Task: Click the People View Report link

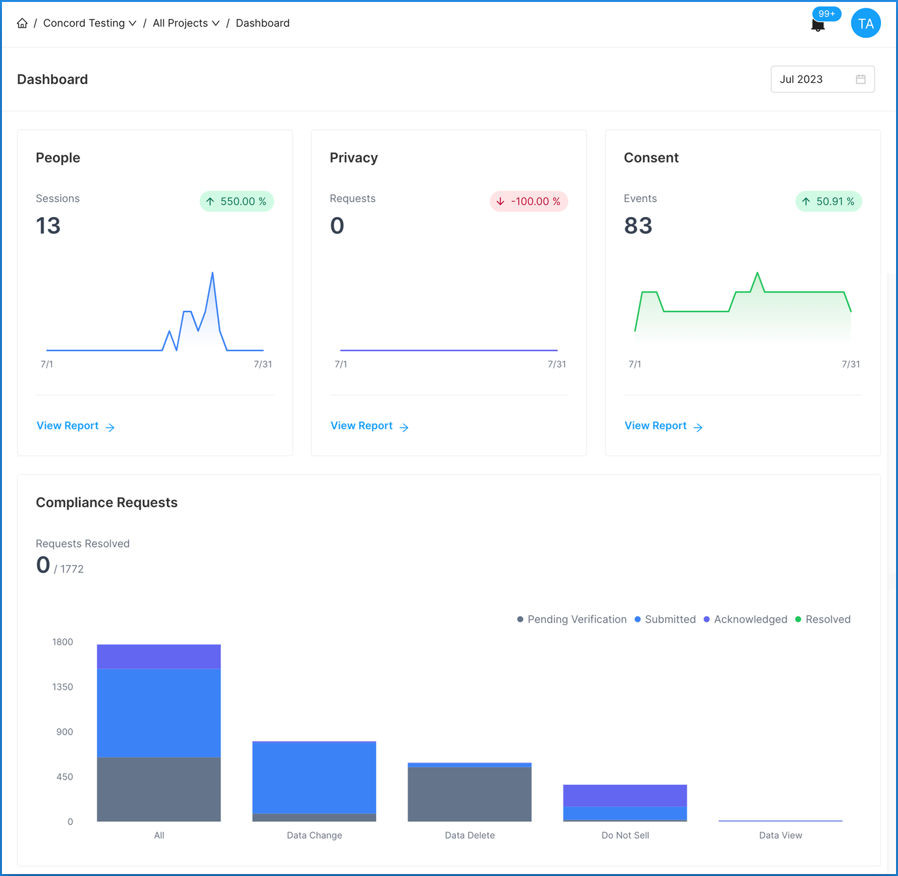Action: (67, 426)
